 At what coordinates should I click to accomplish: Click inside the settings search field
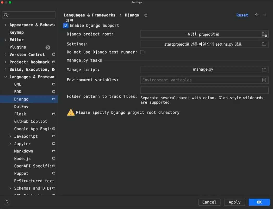[x=29, y=15]
